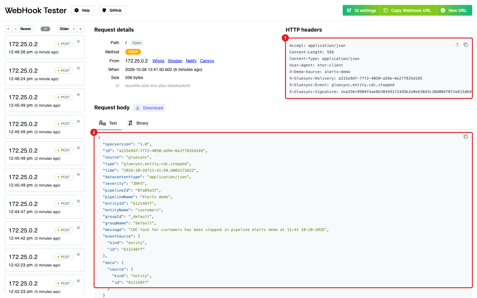Viewport: 477px width, 298px height.
Task: Delete the 12:46:26 pm request entry
Action: 78,41
